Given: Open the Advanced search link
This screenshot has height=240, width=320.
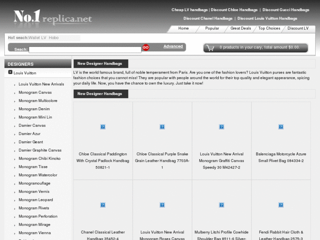Looking at the screenshot, I should click(x=173, y=46).
